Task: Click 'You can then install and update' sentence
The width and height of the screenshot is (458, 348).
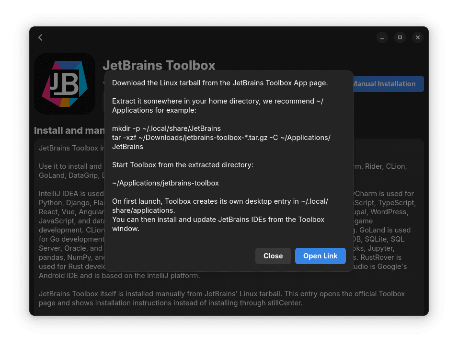Action: click(218, 224)
